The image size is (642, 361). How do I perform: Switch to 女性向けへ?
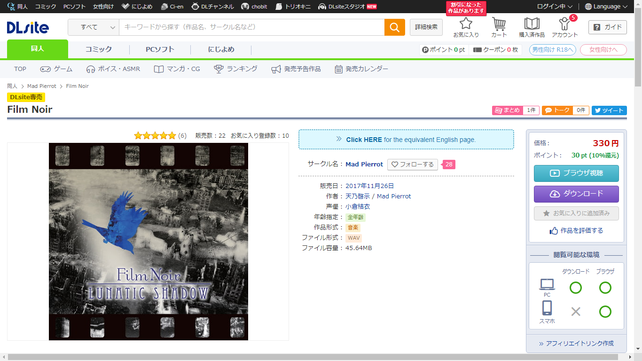603,50
